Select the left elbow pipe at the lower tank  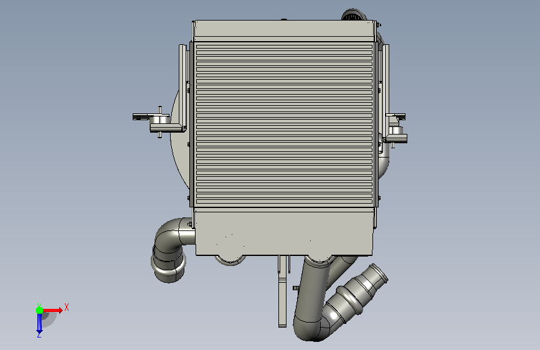pos(171,248)
